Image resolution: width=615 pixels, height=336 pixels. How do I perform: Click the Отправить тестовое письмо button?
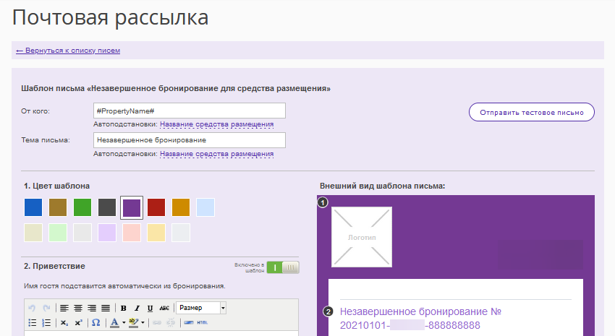[532, 113]
